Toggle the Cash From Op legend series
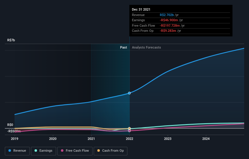The image size is (249, 159). point(110,151)
